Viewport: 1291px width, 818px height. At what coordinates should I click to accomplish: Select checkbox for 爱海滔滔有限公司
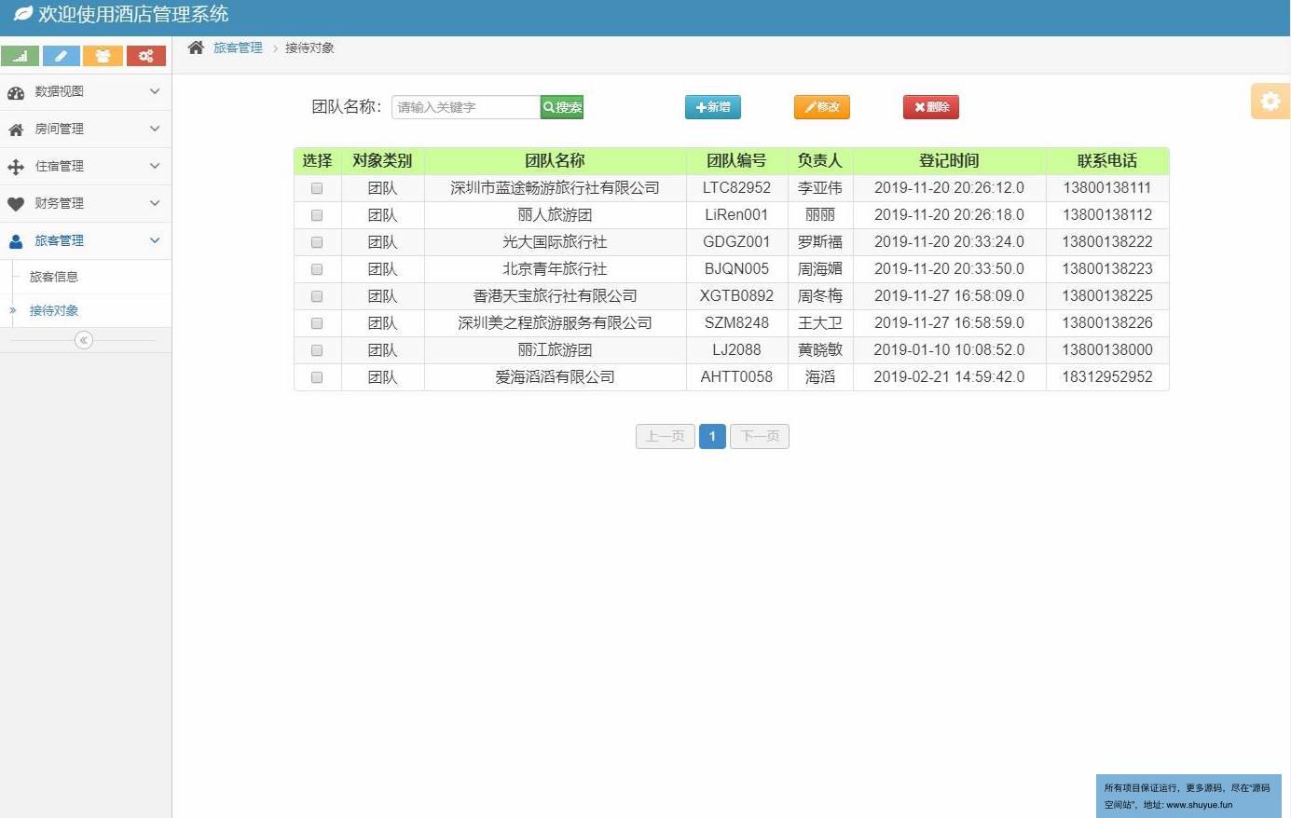pos(317,377)
